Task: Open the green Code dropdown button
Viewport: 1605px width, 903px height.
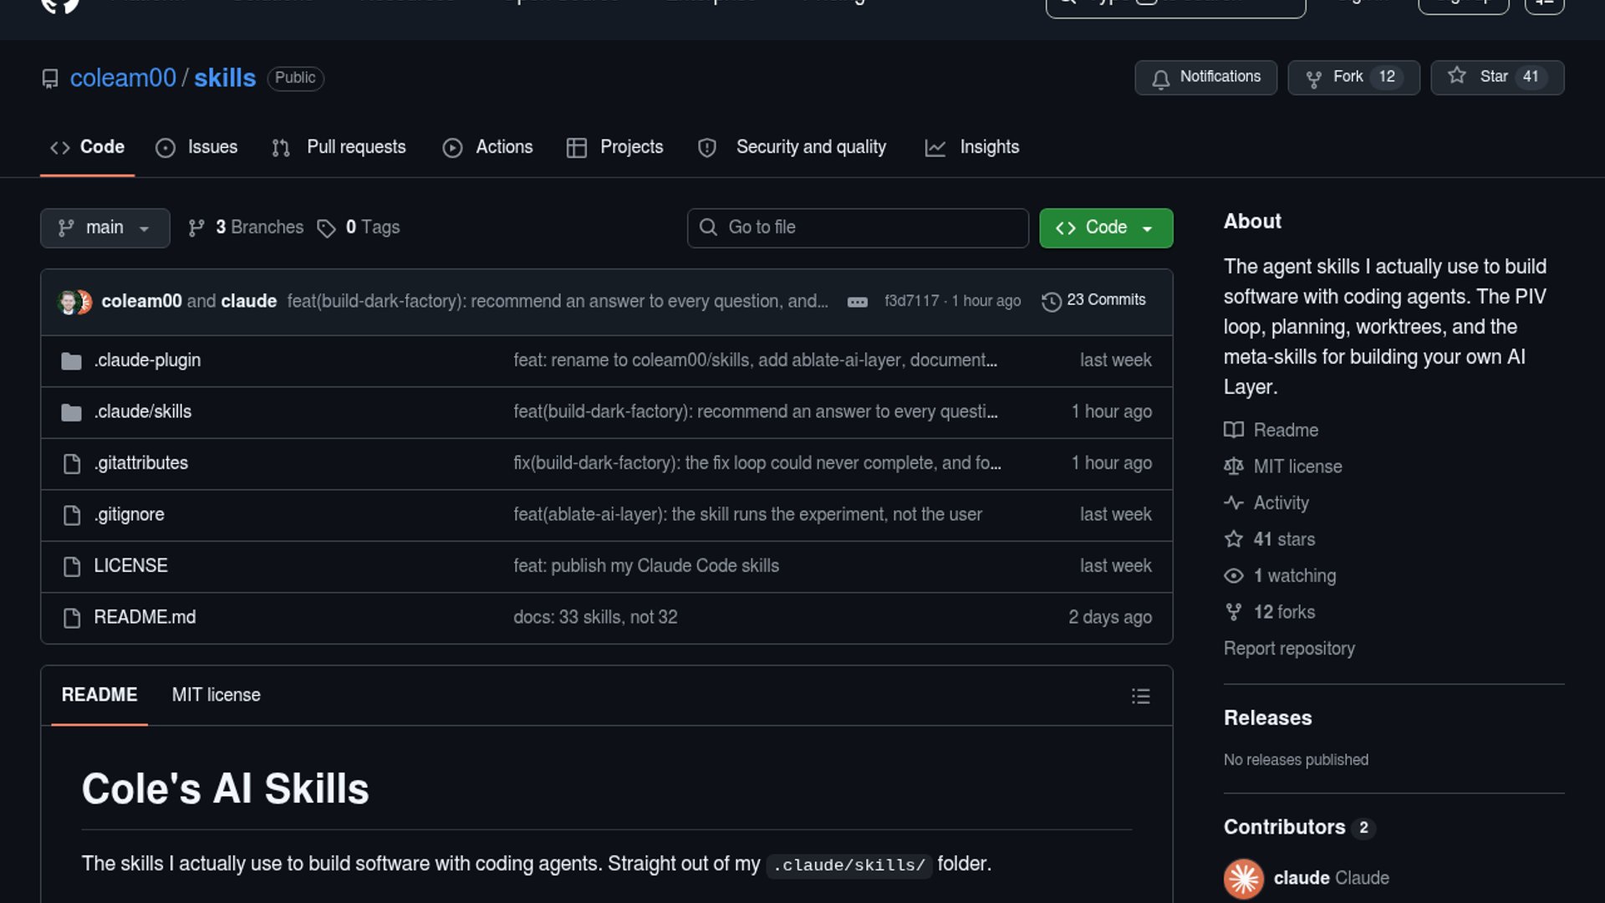Action: (1105, 227)
